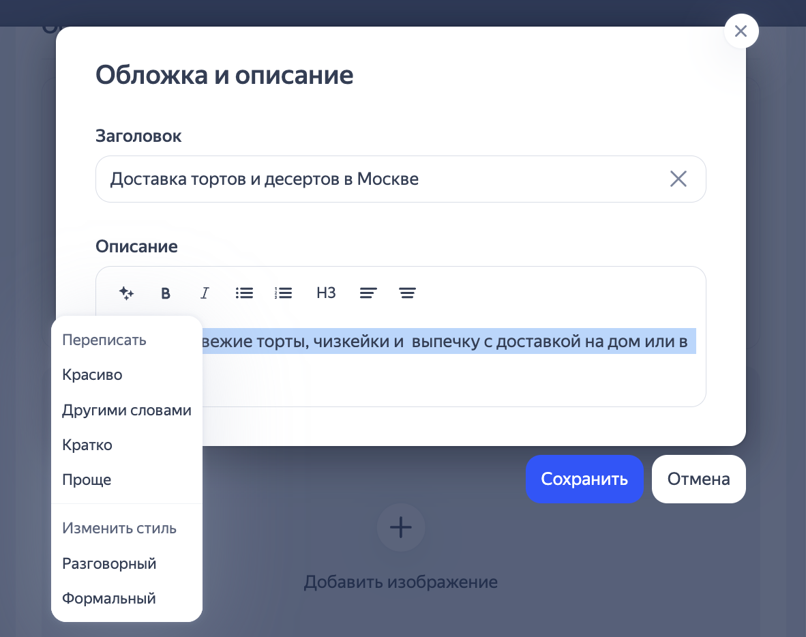Click the Заголовок text input field
The width and height of the screenshot is (806, 637).
382,179
